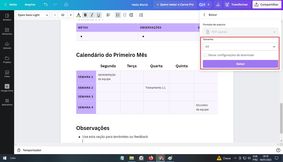Screen dimensions: 283x162
Task: Open the Aplicativos panel
Action: click(x=7, y=102)
